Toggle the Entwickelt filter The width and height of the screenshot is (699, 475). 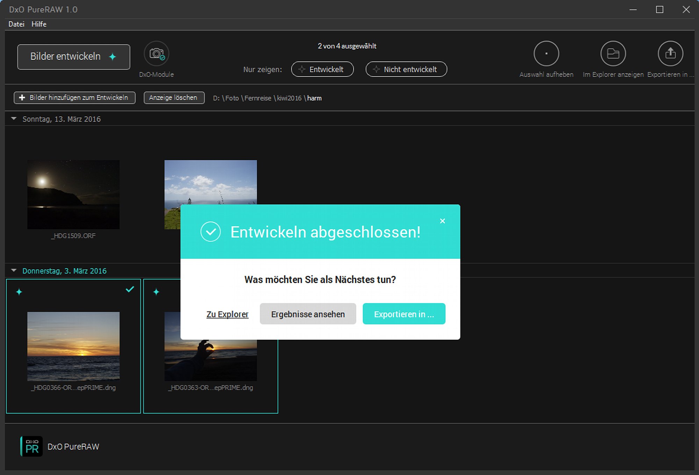(322, 70)
